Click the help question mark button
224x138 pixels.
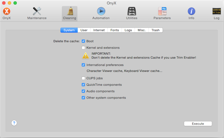pos(14,123)
